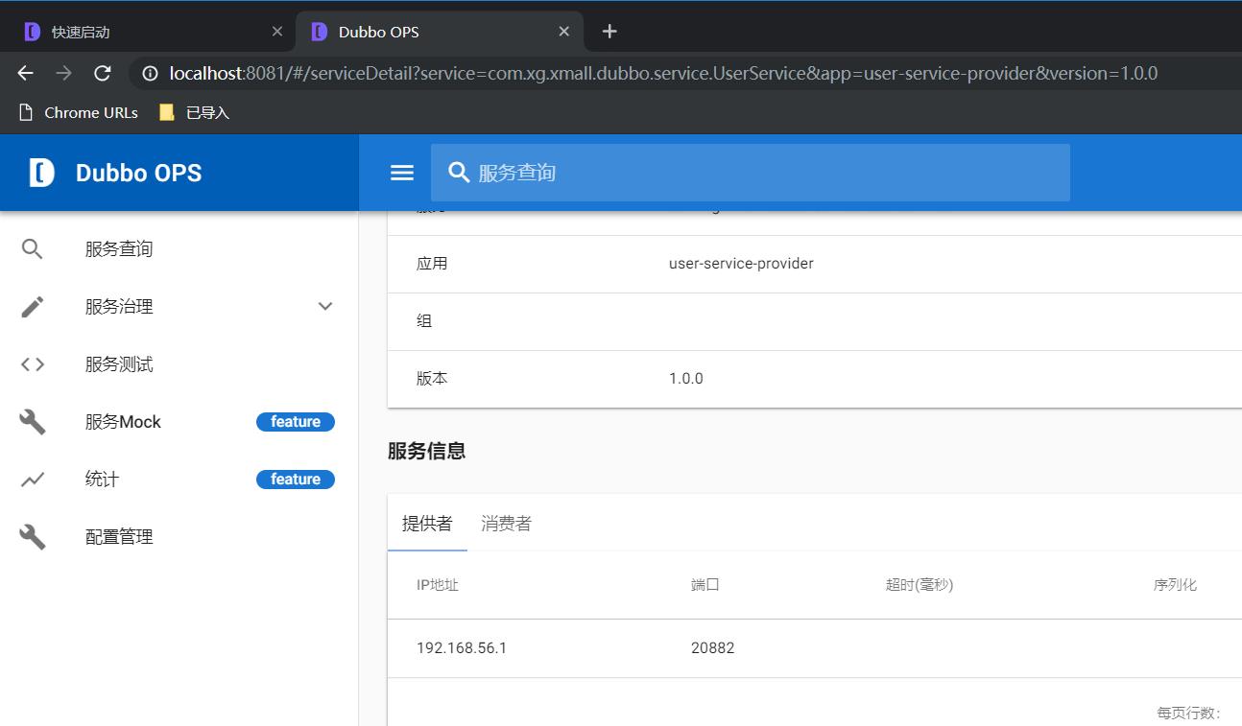
Task: Click the Dubbo OPS title text
Action: click(139, 173)
